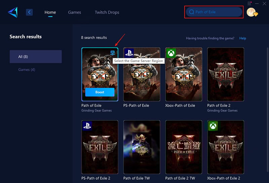Boost the Path of Exile game

tap(100, 92)
